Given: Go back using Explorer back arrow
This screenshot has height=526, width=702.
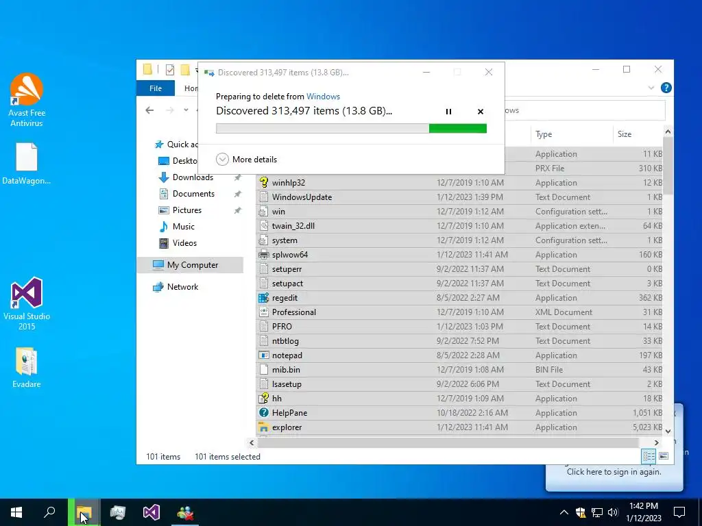Looking at the screenshot, I should tap(149, 110).
